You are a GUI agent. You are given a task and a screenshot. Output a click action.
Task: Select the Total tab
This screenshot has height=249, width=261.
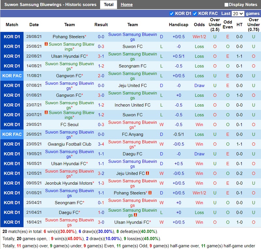point(109,5)
